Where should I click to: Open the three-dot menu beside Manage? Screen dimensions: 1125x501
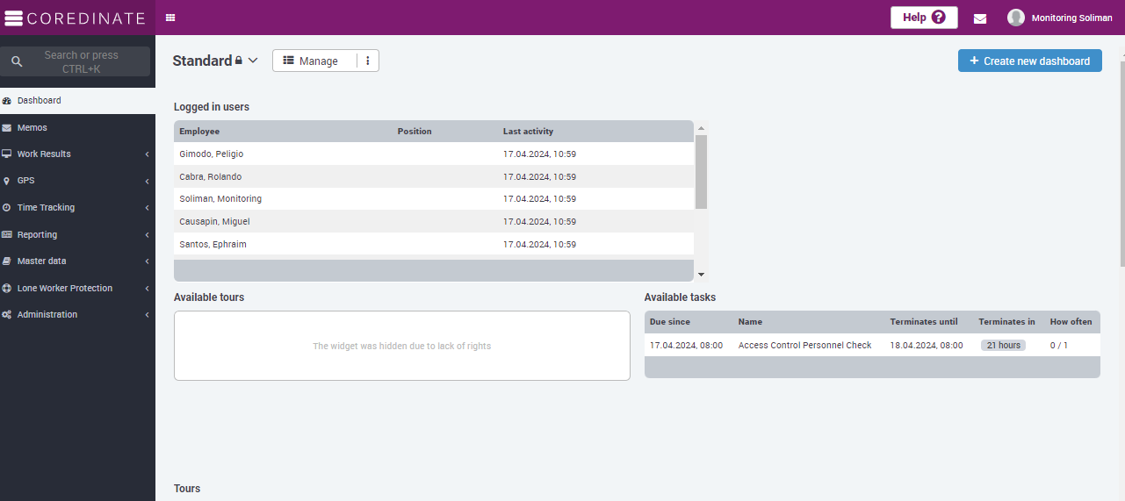[368, 61]
